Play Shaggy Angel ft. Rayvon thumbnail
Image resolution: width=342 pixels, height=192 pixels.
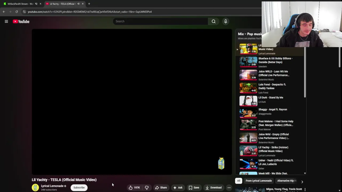[248, 113]
